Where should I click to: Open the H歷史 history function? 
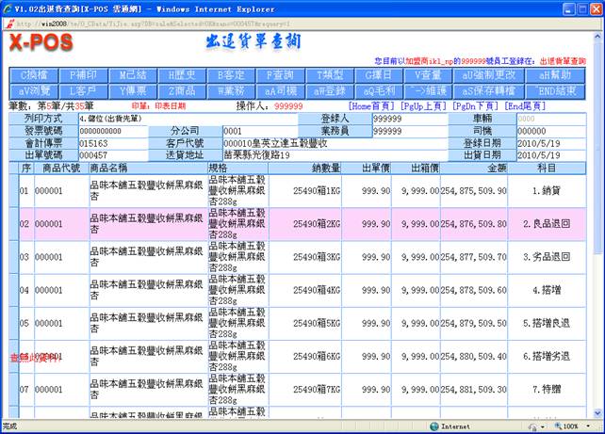pos(181,74)
